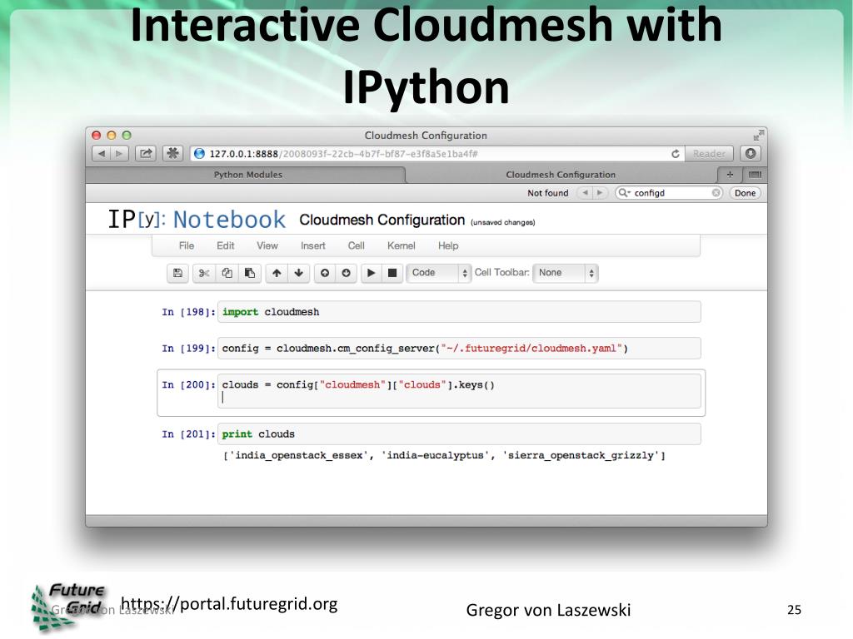This screenshot has width=853, height=639.
Task: Move the cell down with arrow icon
Action: [299, 273]
